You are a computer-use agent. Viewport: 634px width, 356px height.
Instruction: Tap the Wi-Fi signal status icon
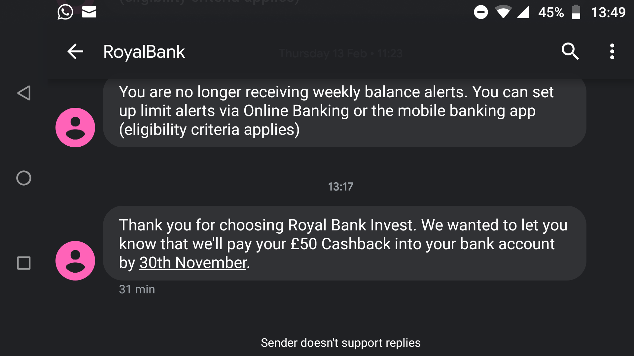[503, 12]
